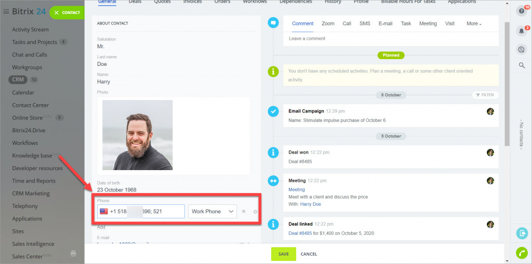
Task: Select the Task activity tab
Action: coord(406,23)
